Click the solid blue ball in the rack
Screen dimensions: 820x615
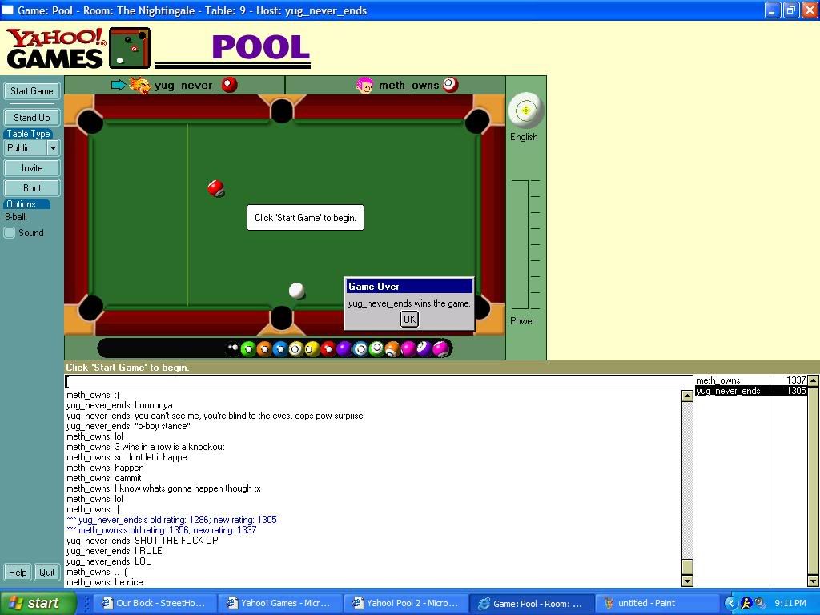pyautogui.click(x=280, y=349)
